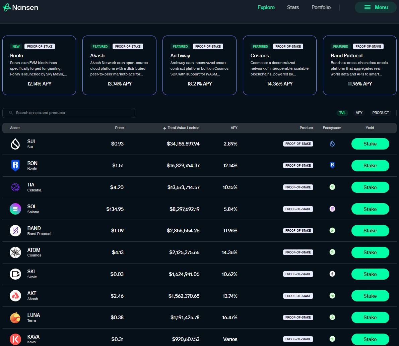The width and height of the screenshot is (399, 346).
Task: Click PROOF-OF-STAKE tag in SUI row
Action: (x=298, y=144)
